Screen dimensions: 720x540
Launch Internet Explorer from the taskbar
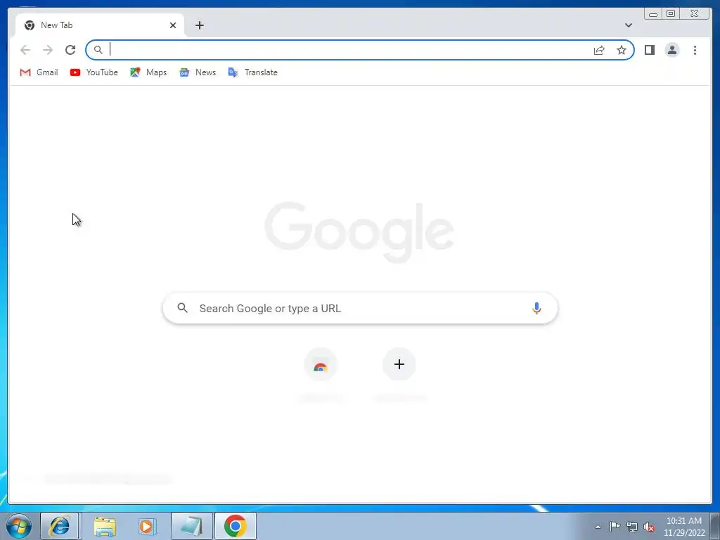tap(60, 526)
